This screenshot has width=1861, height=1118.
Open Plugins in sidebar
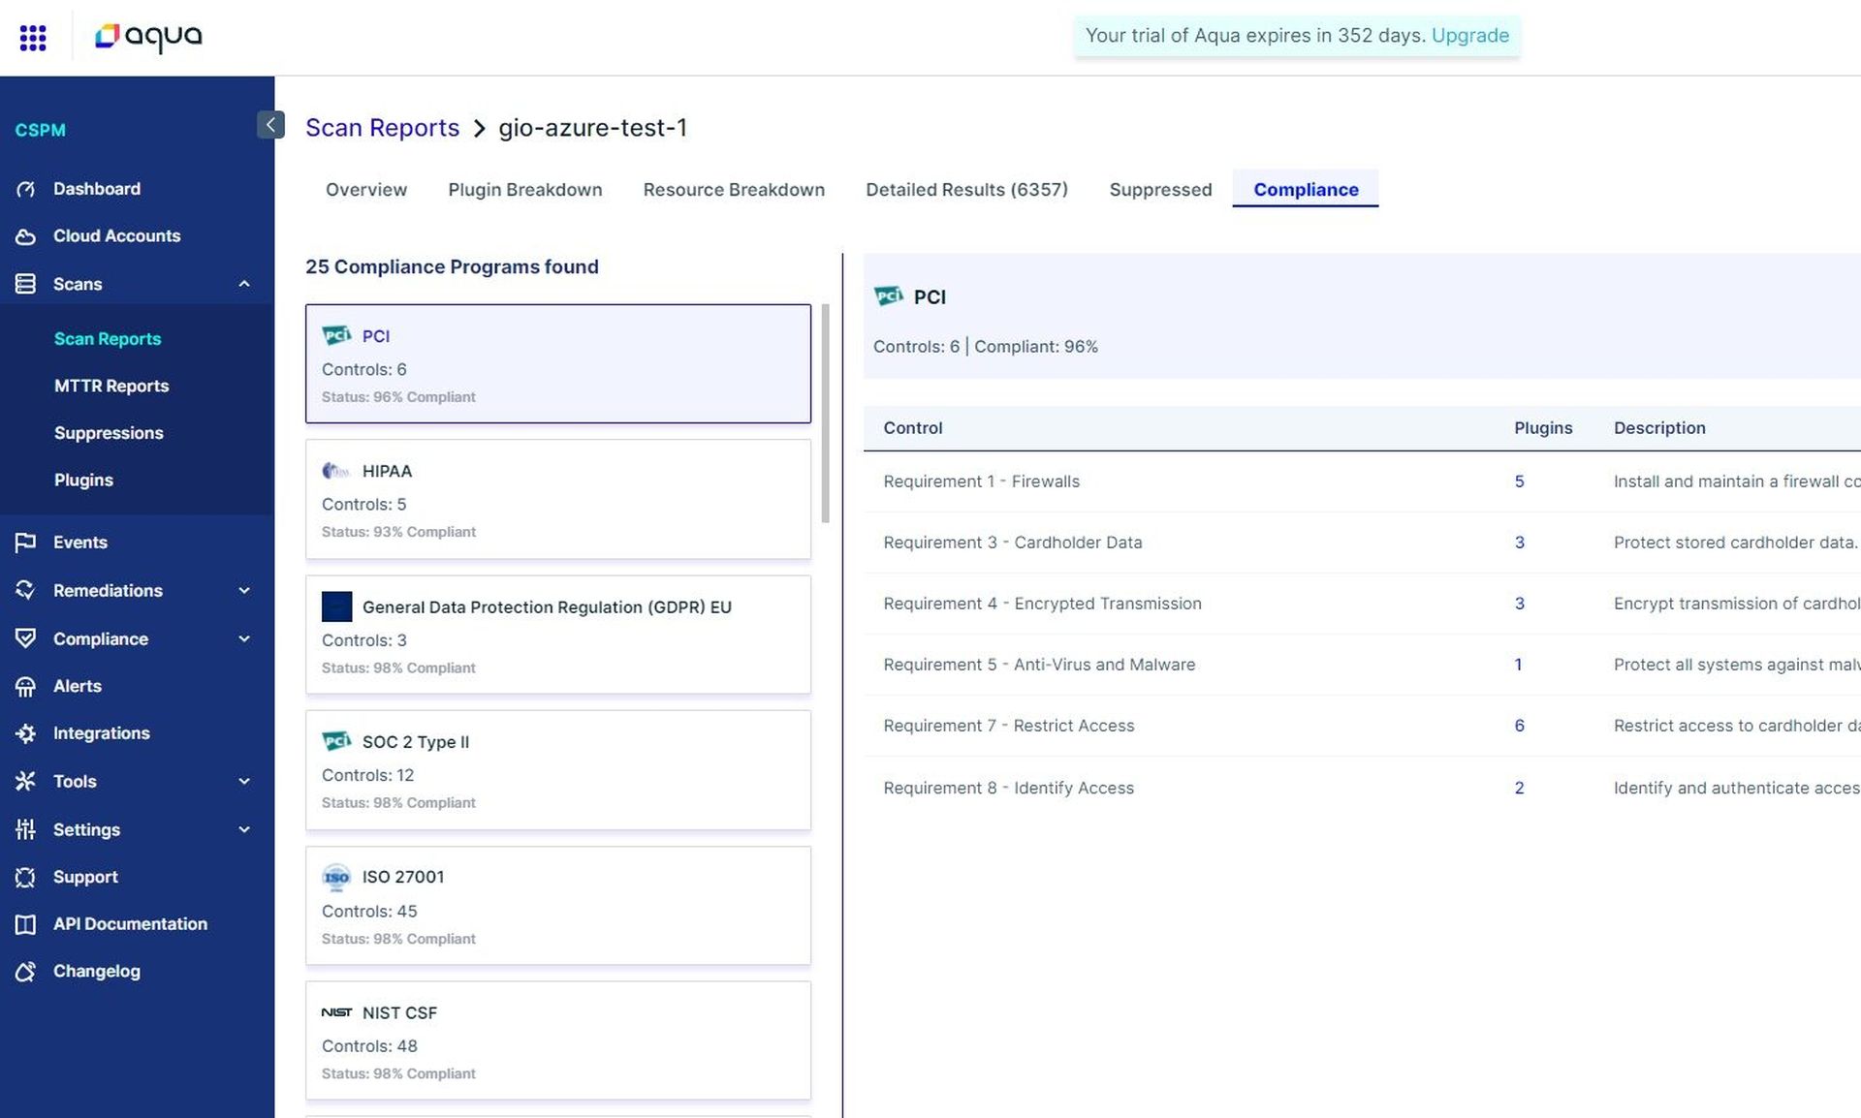point(83,481)
